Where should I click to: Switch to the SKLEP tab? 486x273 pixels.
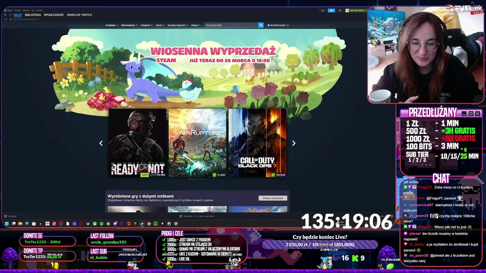click(x=18, y=15)
